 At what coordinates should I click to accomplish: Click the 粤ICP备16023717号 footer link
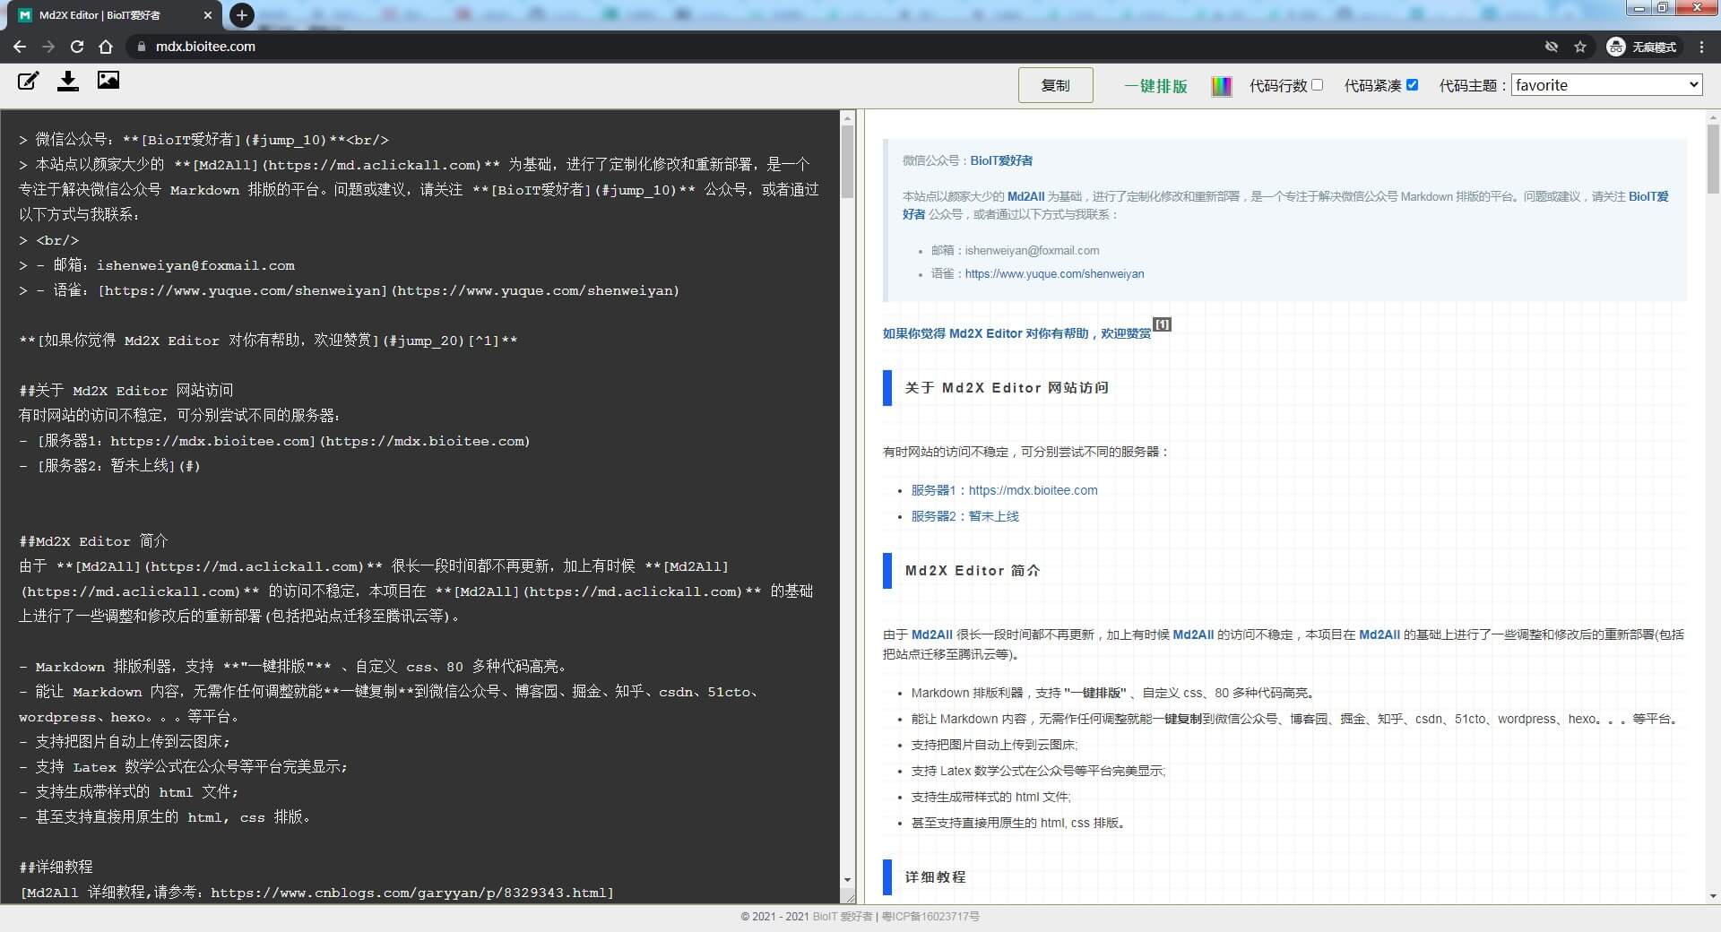pyautogui.click(x=930, y=917)
